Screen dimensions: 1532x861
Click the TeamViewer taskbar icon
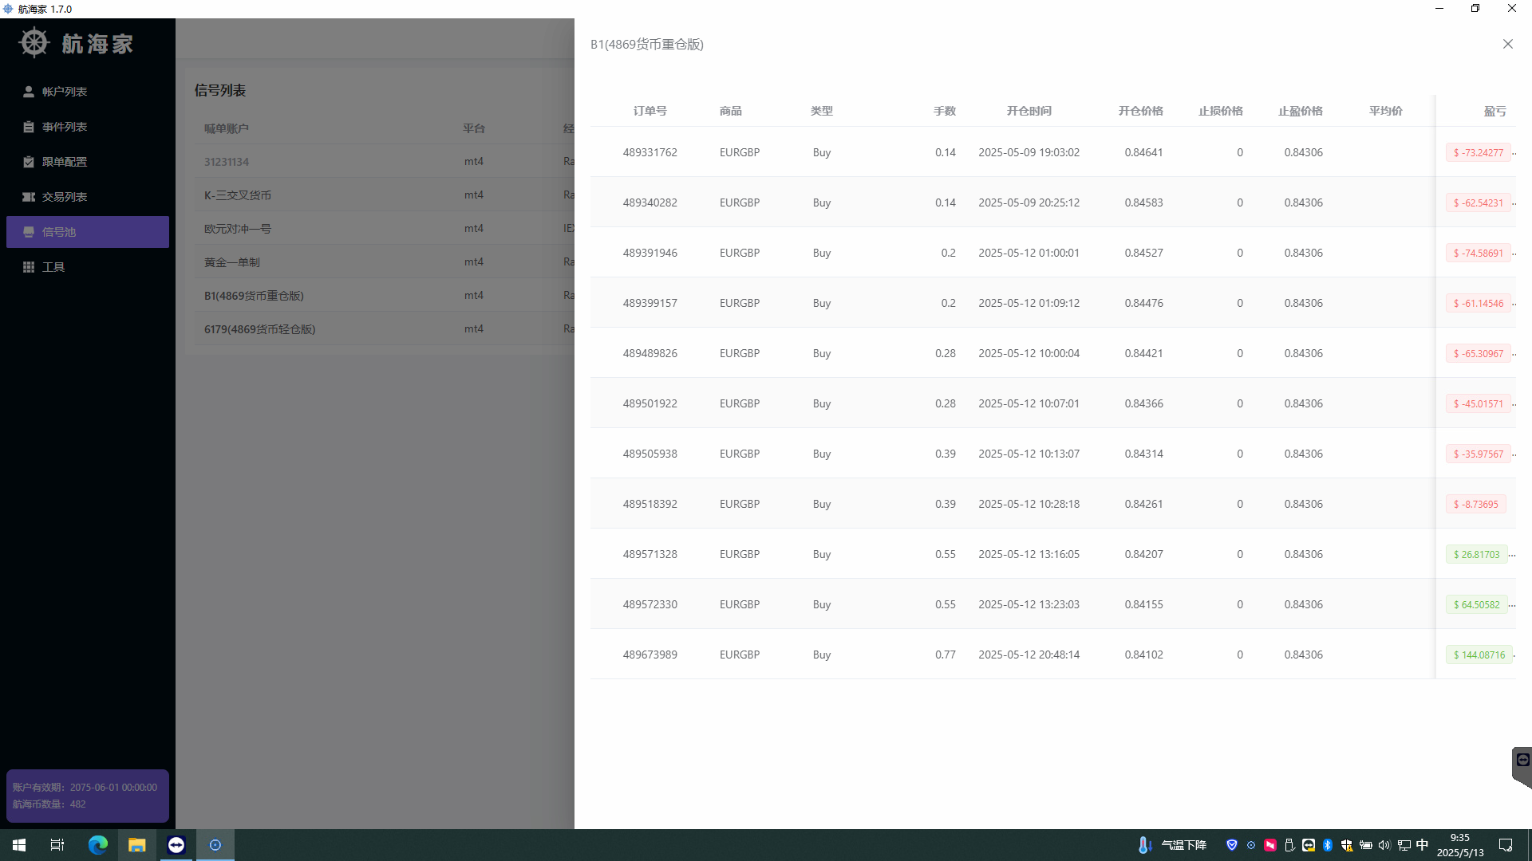[x=176, y=845]
